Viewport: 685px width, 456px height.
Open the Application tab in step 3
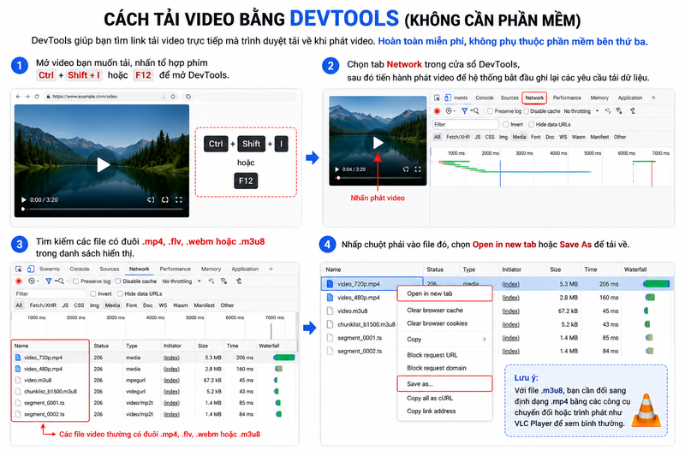(245, 269)
